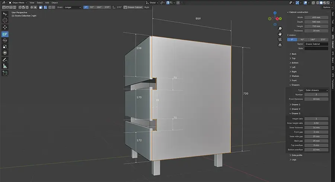Viewport: 335px width, 182px height.
Task: Click the zoom magnifier viewport icon
Action: tap(280, 29)
